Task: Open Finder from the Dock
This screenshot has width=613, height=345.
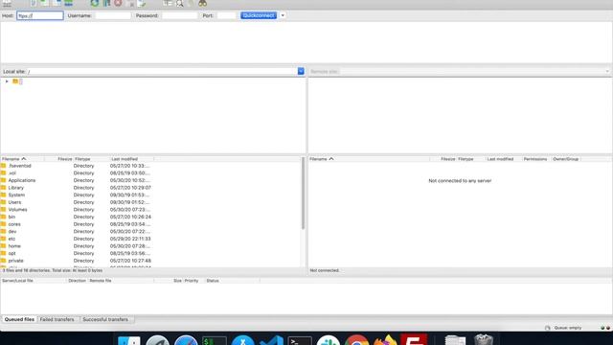Action: [128, 340]
